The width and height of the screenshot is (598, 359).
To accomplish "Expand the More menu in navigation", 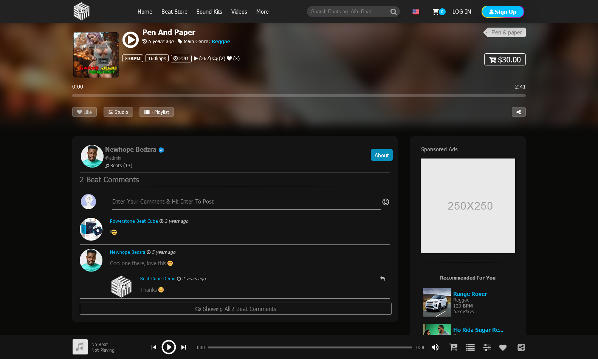I will coord(262,12).
